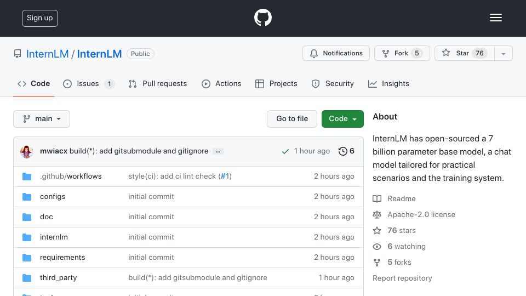The width and height of the screenshot is (526, 296).
Task: Open the mwiacx author link
Action: coord(54,151)
